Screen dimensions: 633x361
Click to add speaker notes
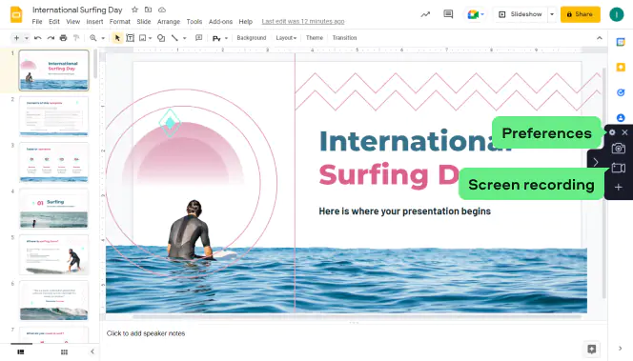coord(146,333)
